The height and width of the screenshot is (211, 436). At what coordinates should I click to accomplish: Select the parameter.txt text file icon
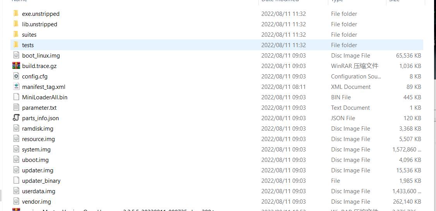(x=16, y=107)
